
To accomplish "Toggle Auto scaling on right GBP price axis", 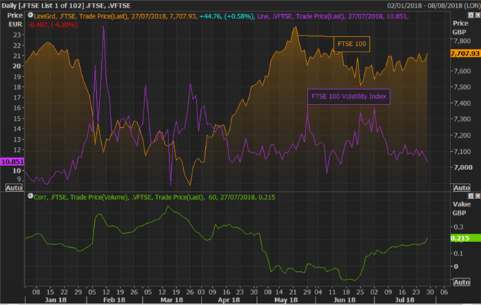I will click(461, 188).
